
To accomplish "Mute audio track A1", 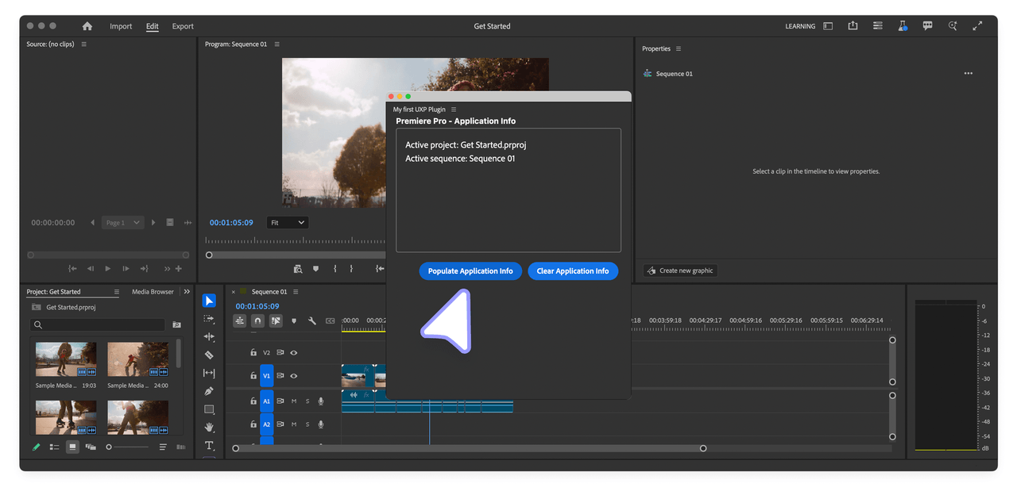I will pos(292,401).
